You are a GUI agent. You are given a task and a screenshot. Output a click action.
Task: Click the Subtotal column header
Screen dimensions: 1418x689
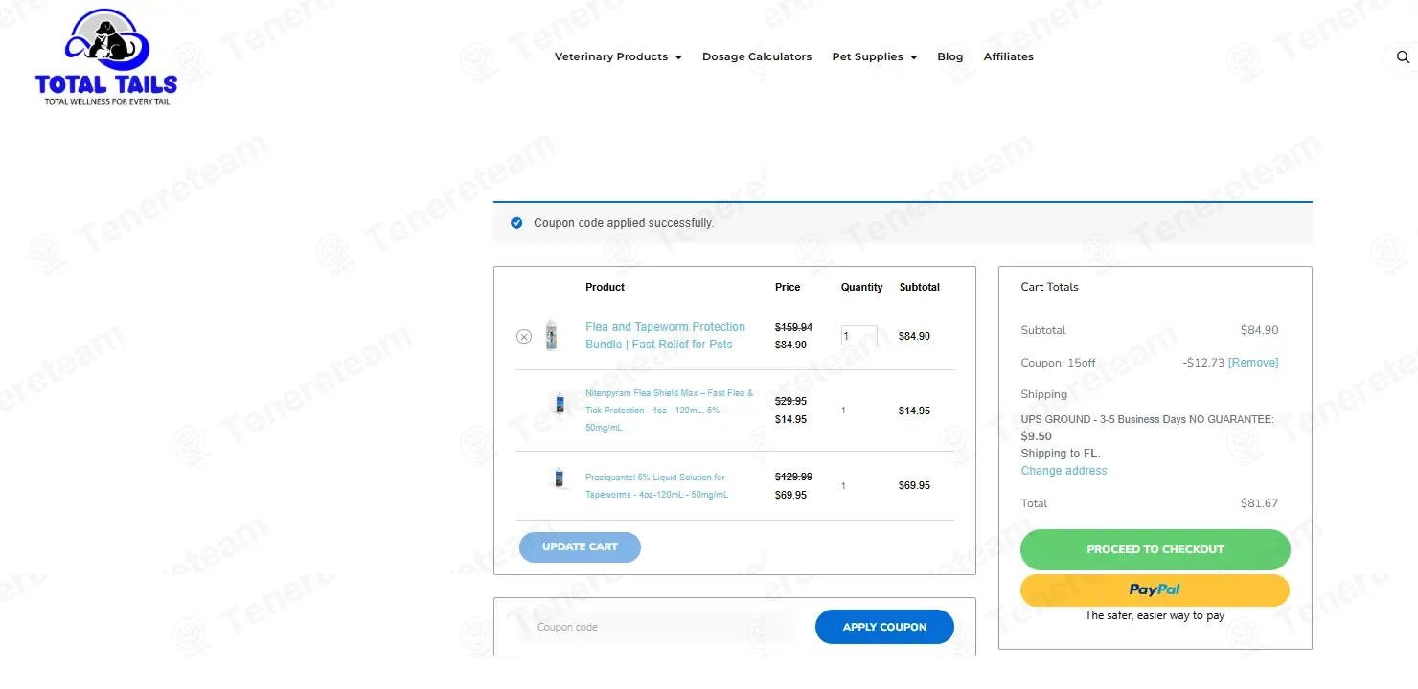pyautogui.click(x=919, y=287)
